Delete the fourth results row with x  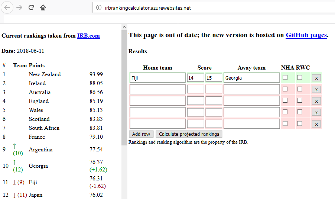(x=316, y=113)
